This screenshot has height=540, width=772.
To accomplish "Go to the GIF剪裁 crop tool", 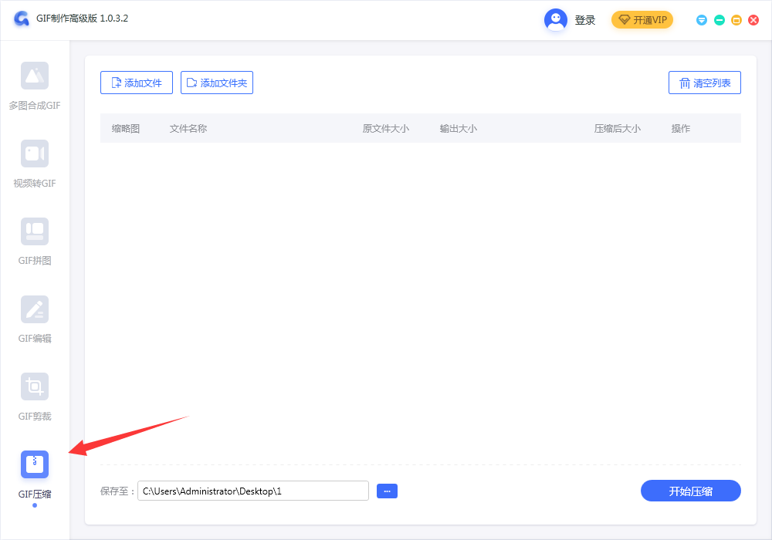I will click(35, 386).
